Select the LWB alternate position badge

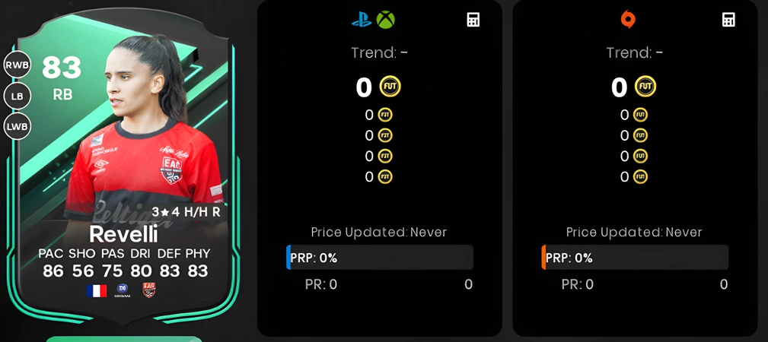pyautogui.click(x=18, y=127)
